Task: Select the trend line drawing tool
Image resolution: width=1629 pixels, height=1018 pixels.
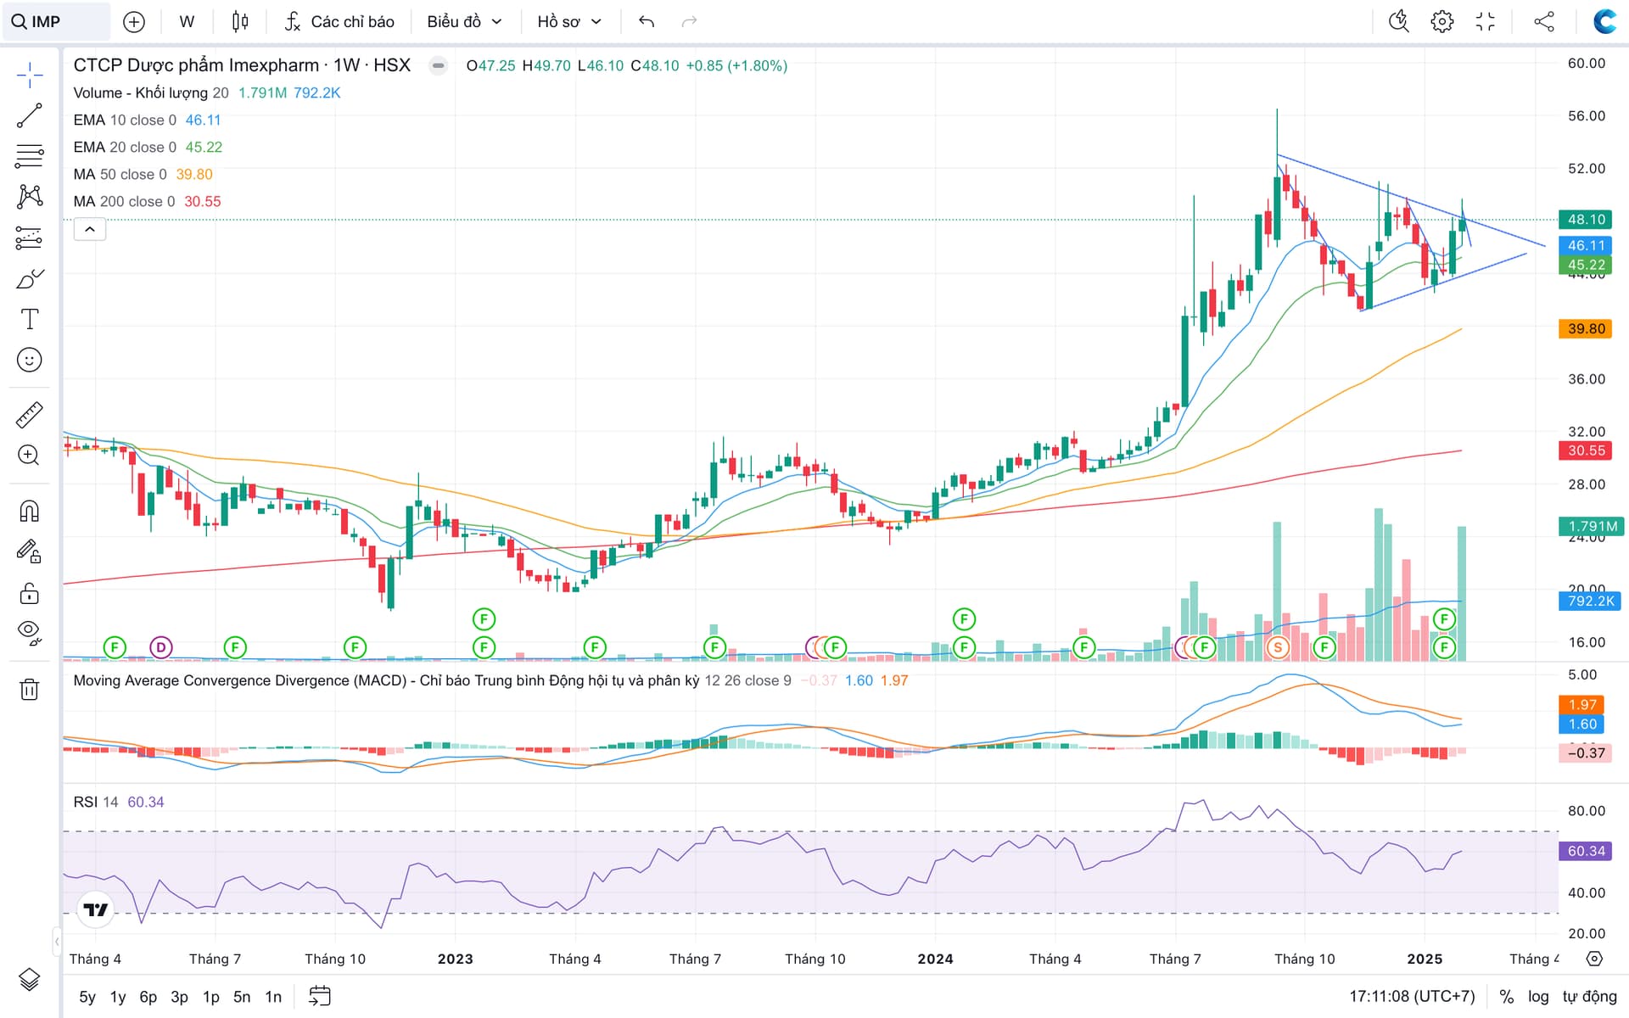Action: click(29, 115)
